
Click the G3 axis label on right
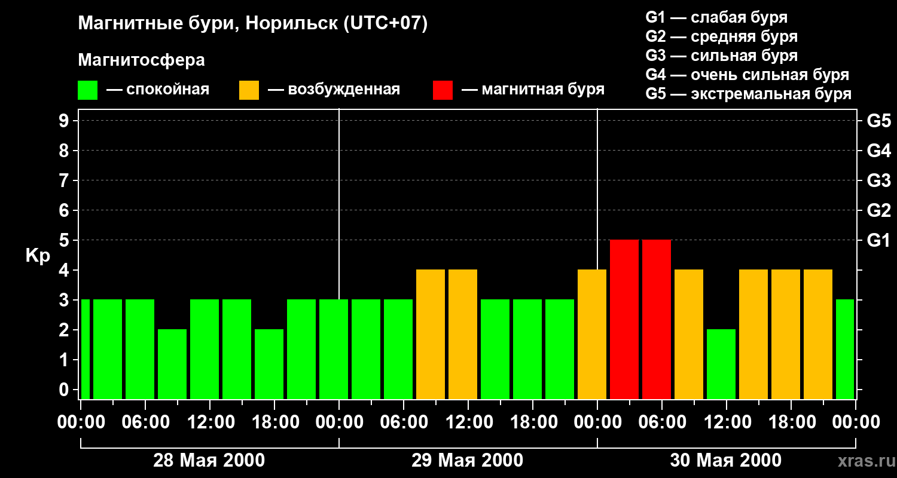click(x=878, y=180)
